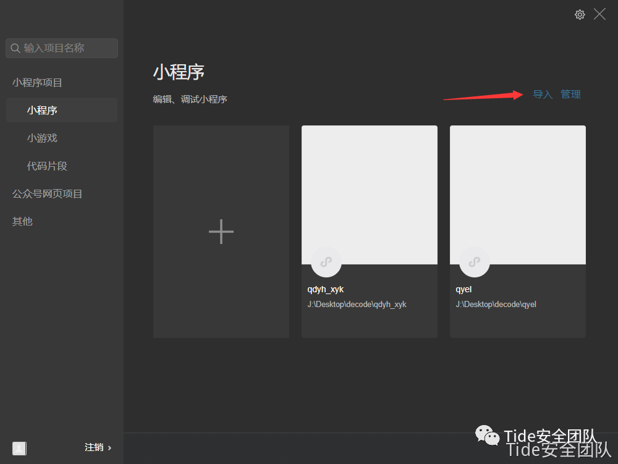Create new project with plus icon
This screenshot has width=618, height=464.
tap(221, 232)
